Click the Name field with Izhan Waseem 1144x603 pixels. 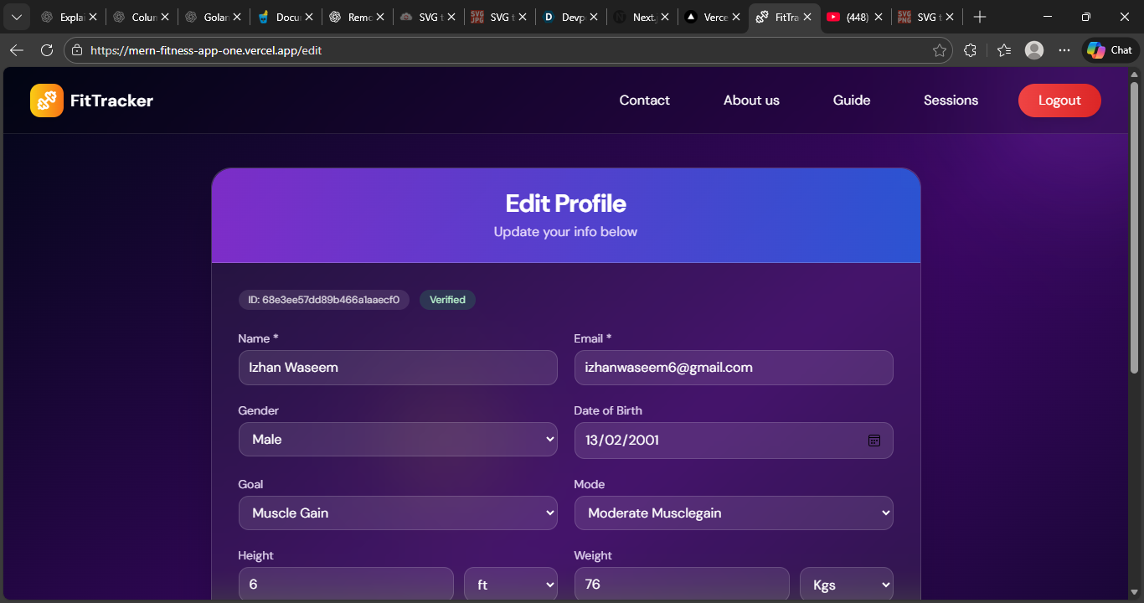[x=398, y=368]
